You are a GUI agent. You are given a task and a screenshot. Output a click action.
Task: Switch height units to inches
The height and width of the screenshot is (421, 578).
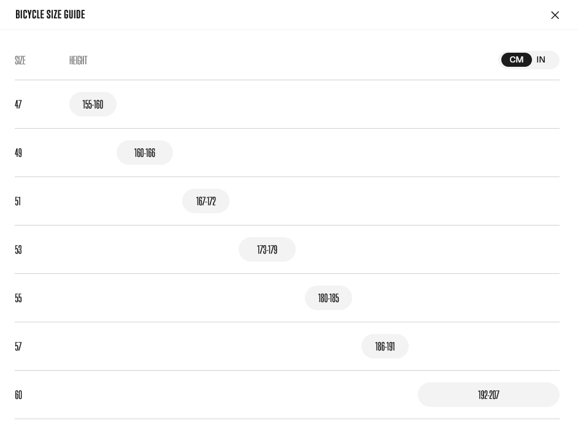pos(541,59)
